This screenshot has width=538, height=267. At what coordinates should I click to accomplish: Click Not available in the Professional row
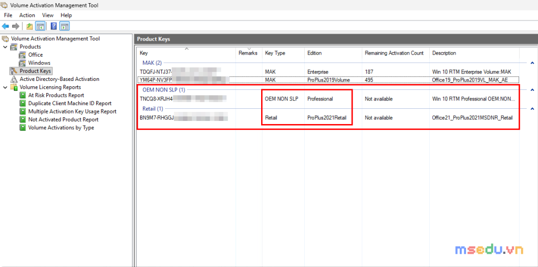point(378,99)
